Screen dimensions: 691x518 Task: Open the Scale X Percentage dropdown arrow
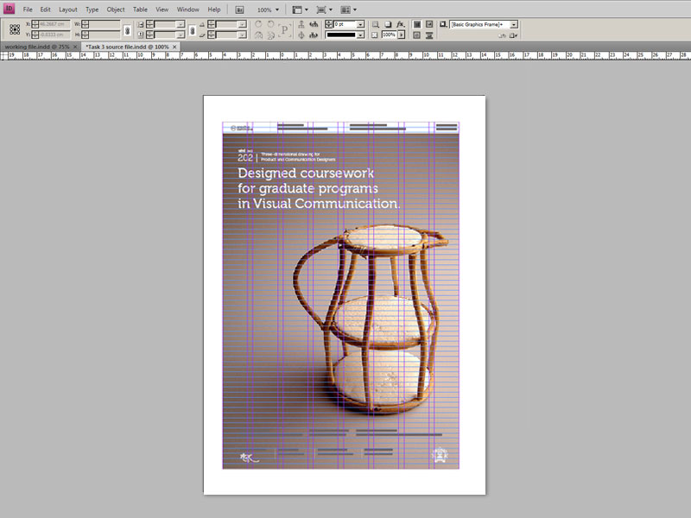click(181, 25)
